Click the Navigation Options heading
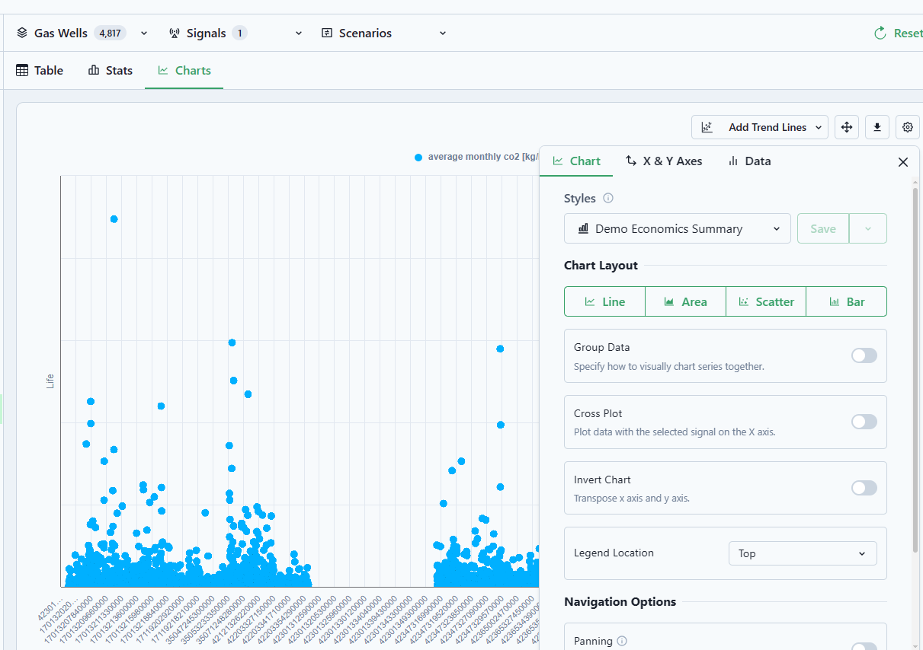This screenshot has width=923, height=650. coord(620,602)
